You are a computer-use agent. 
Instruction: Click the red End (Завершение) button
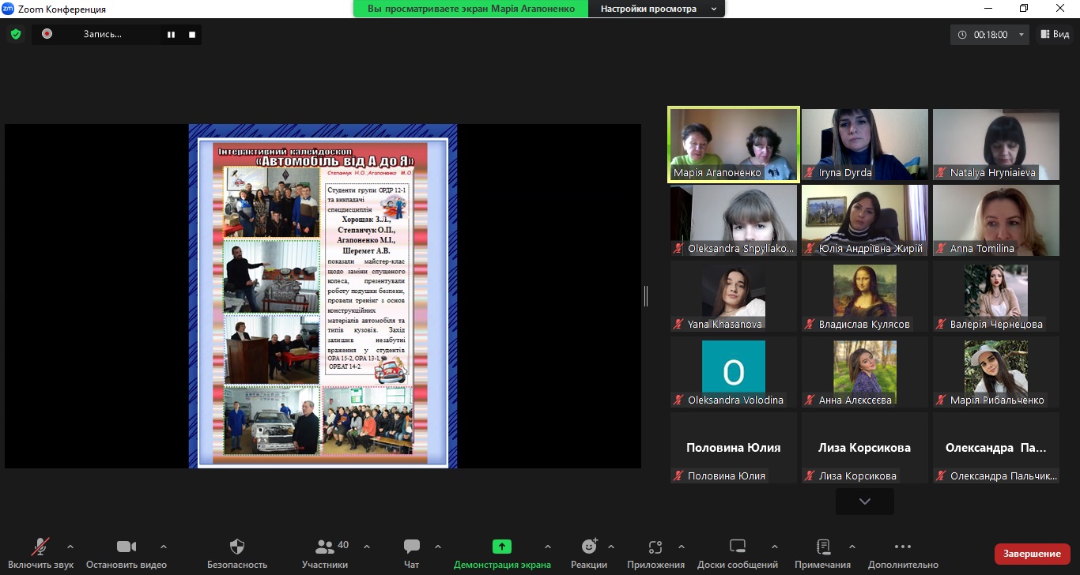(x=1032, y=554)
